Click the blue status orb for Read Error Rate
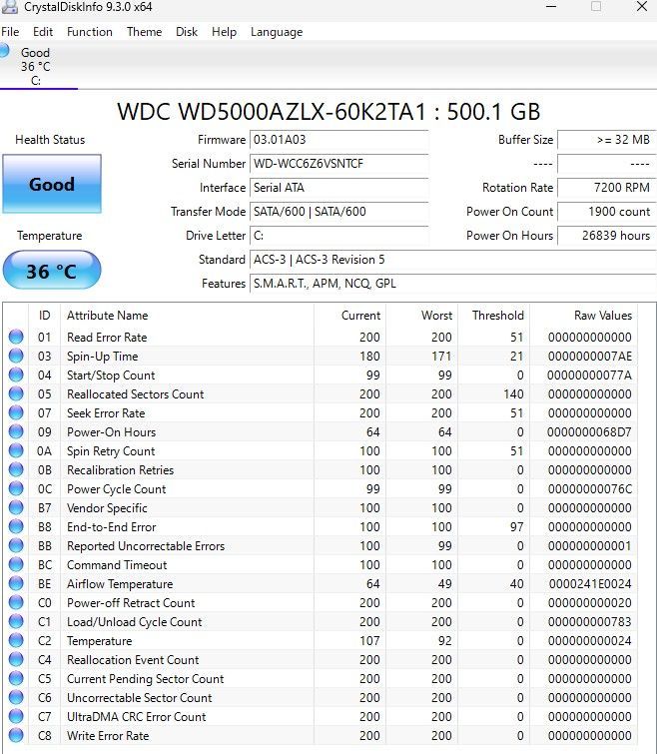 (16, 338)
